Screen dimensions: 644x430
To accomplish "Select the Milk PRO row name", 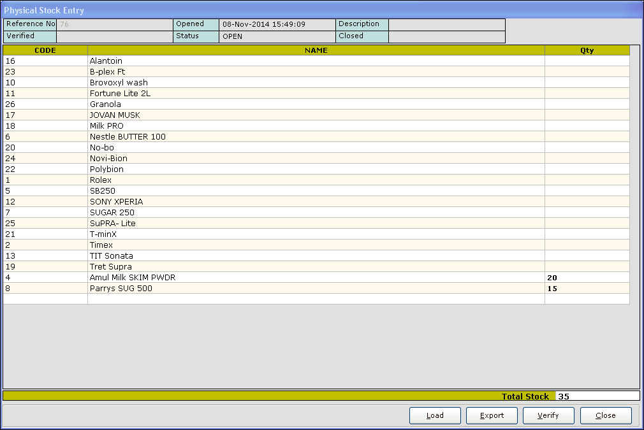I will (106, 125).
